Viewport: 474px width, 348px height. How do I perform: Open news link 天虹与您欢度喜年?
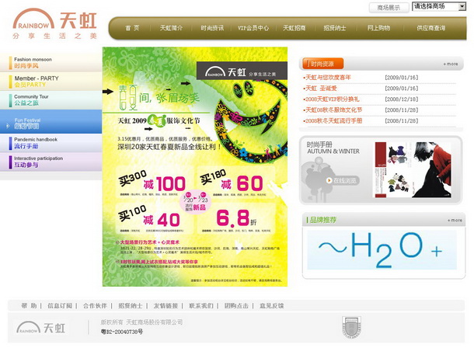(x=328, y=78)
